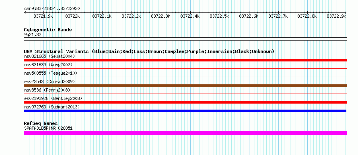Screen dimensions: 358x155
Task: Click the 83722.5k ruler mark
Action: pyautogui.click(x=219, y=16)
